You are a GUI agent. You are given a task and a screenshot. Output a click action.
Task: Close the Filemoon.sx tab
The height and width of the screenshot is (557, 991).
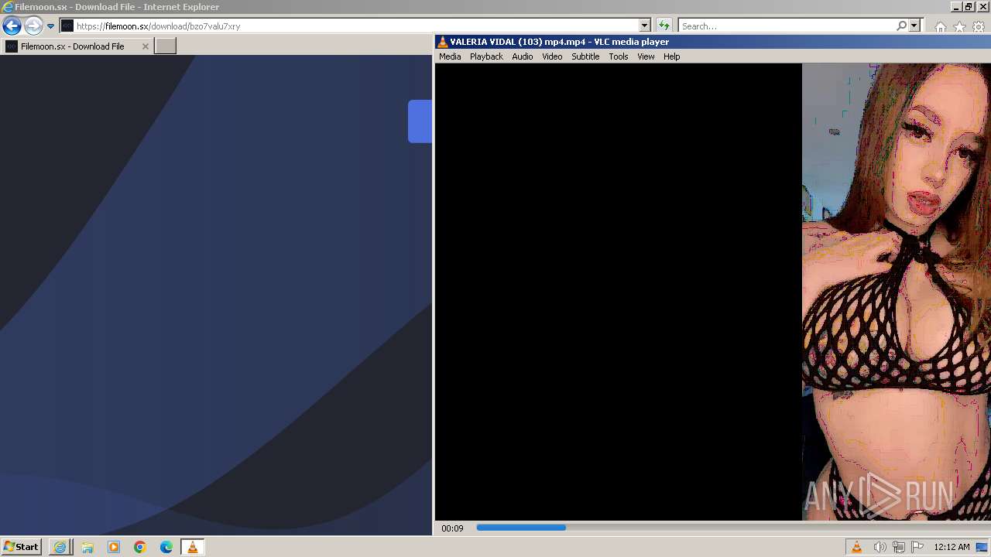point(145,46)
